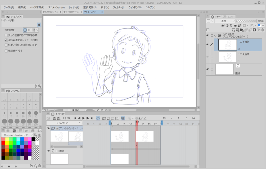Image resolution: width=266 pixels, height=169 pixels.
Task: Enable the 元画像を残す checkbox
Action: pyautogui.click(x=6, y=51)
